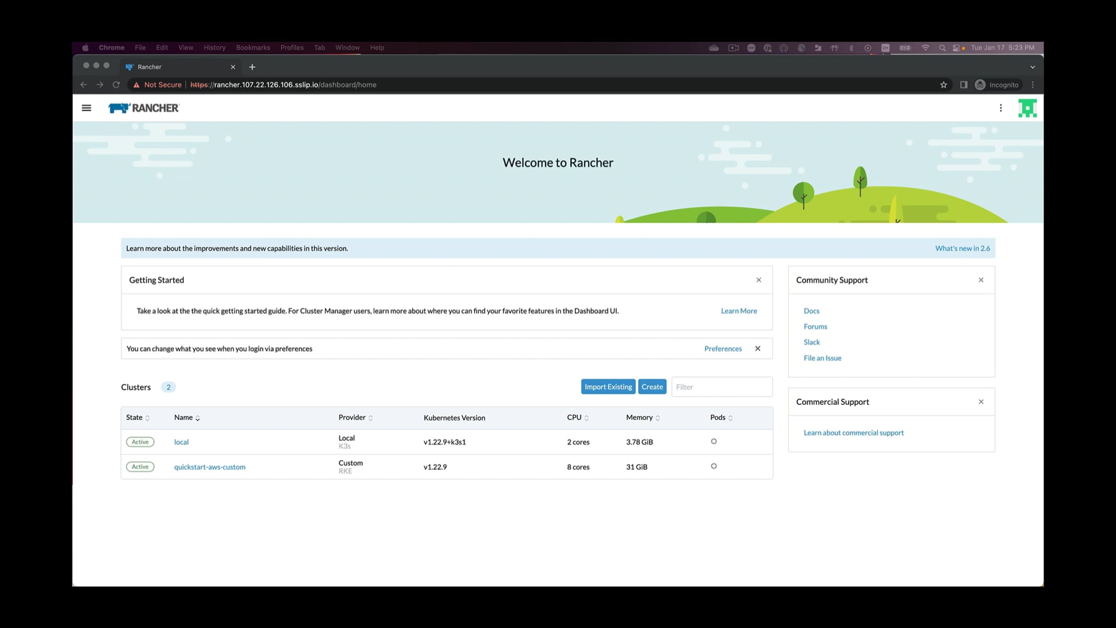Click the Rancher logo

click(144, 108)
